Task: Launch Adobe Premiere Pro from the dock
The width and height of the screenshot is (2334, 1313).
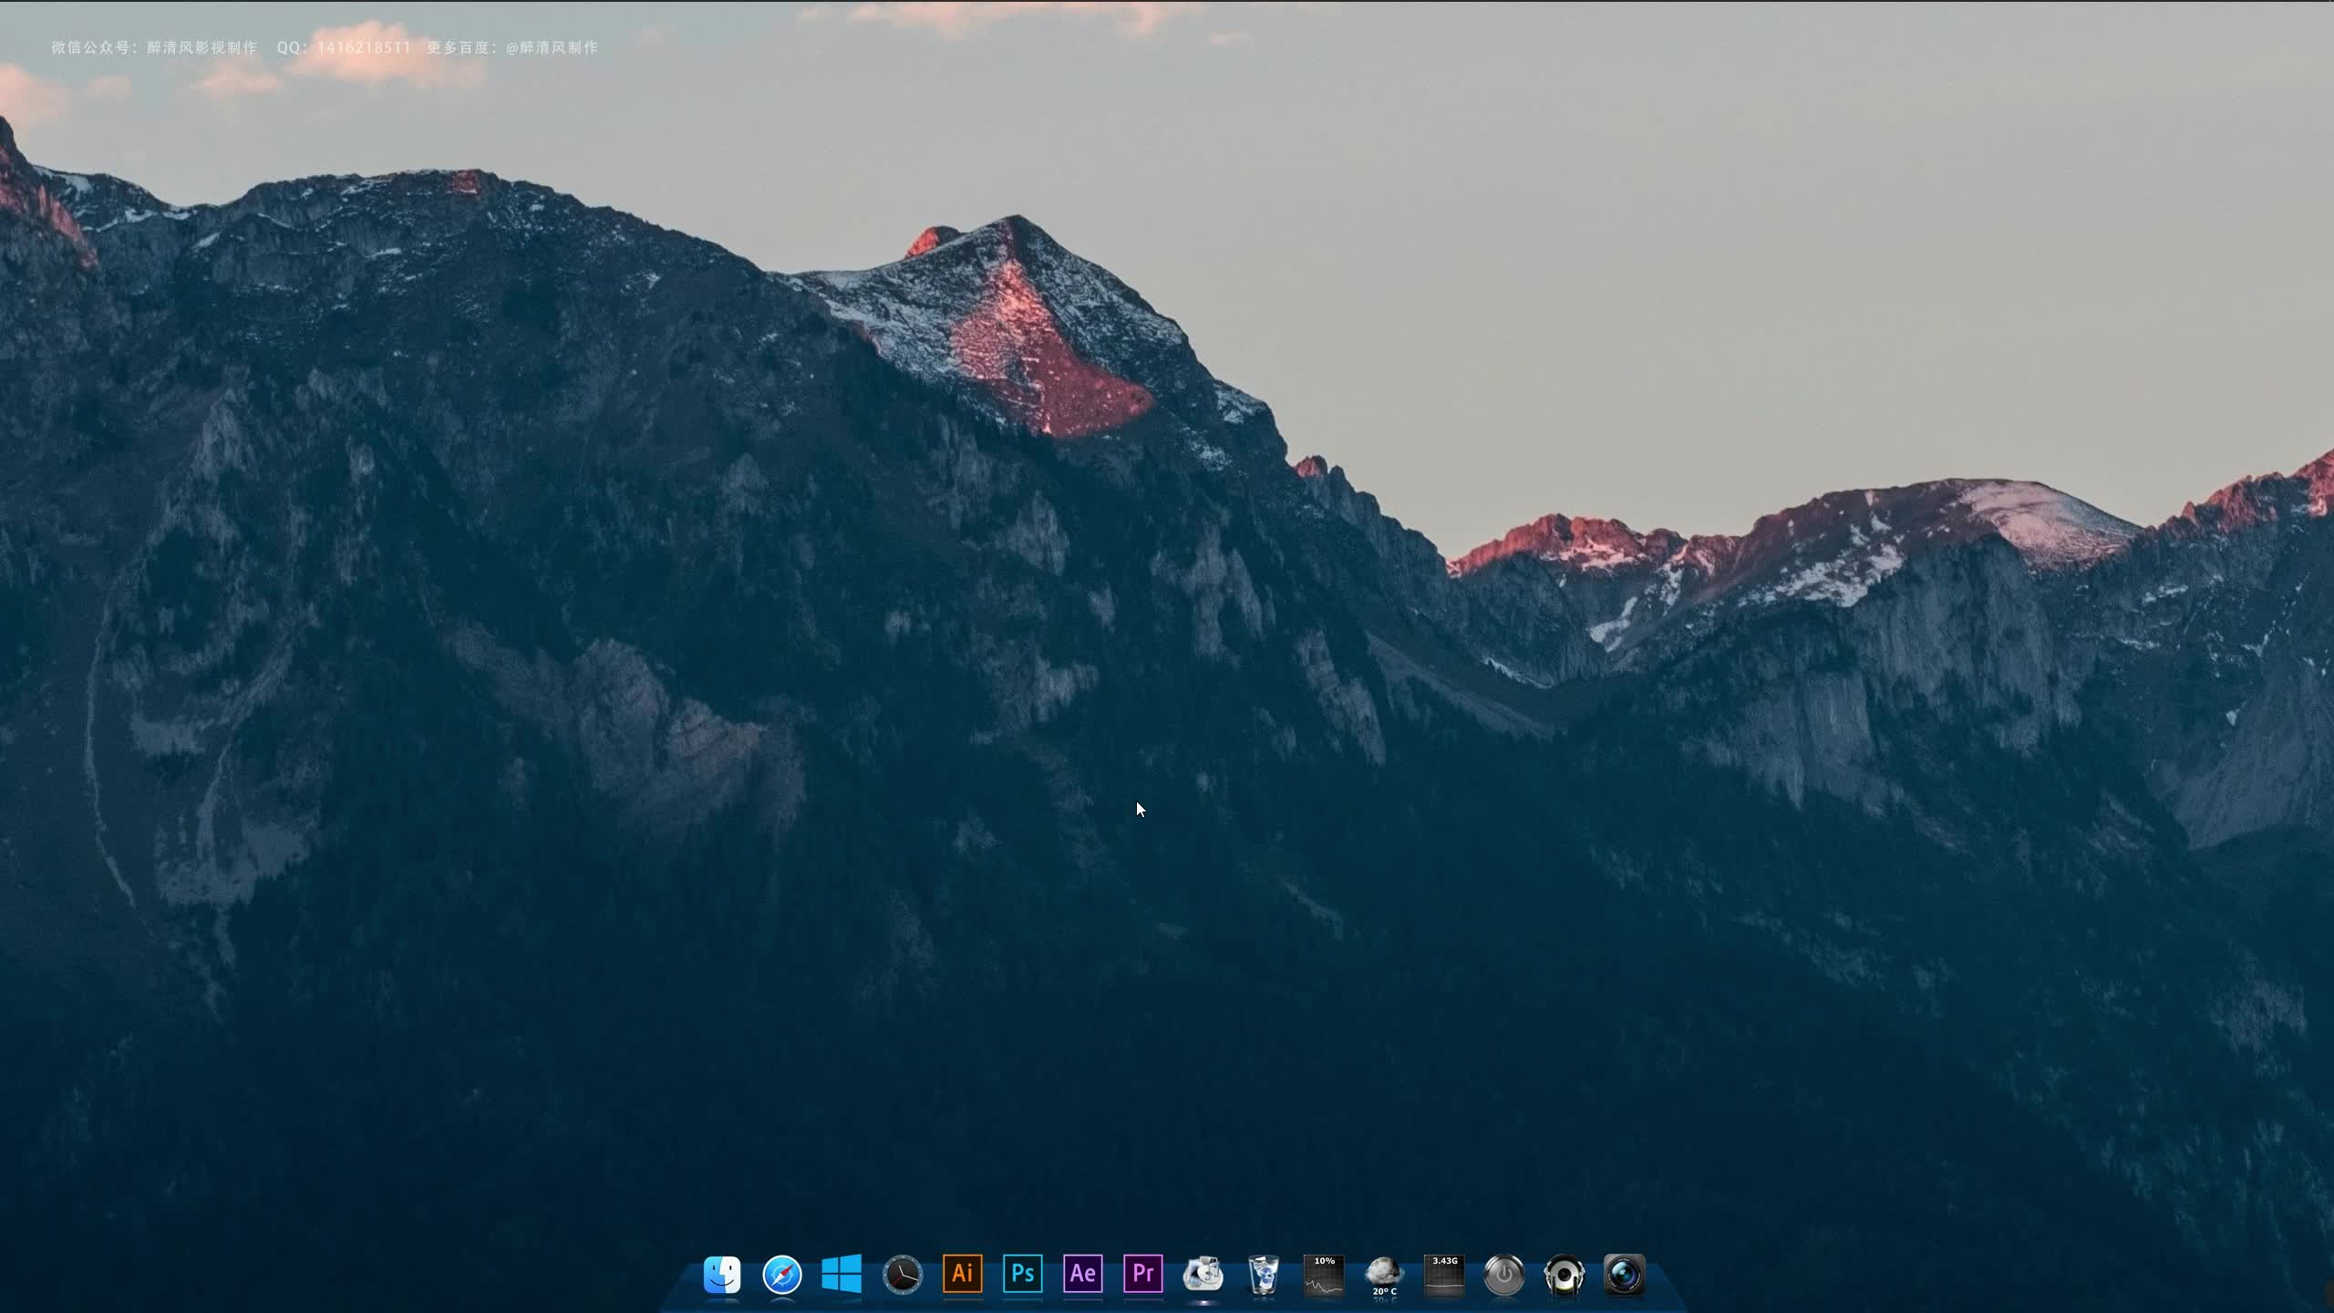Action: tap(1142, 1274)
